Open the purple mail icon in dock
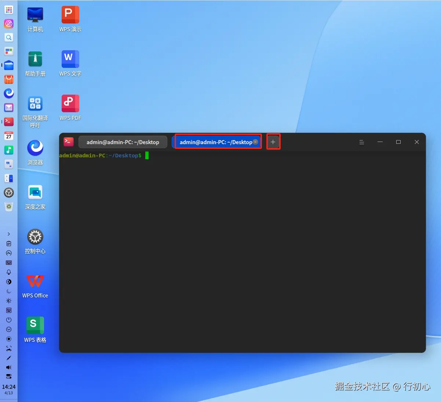 pos(9,107)
